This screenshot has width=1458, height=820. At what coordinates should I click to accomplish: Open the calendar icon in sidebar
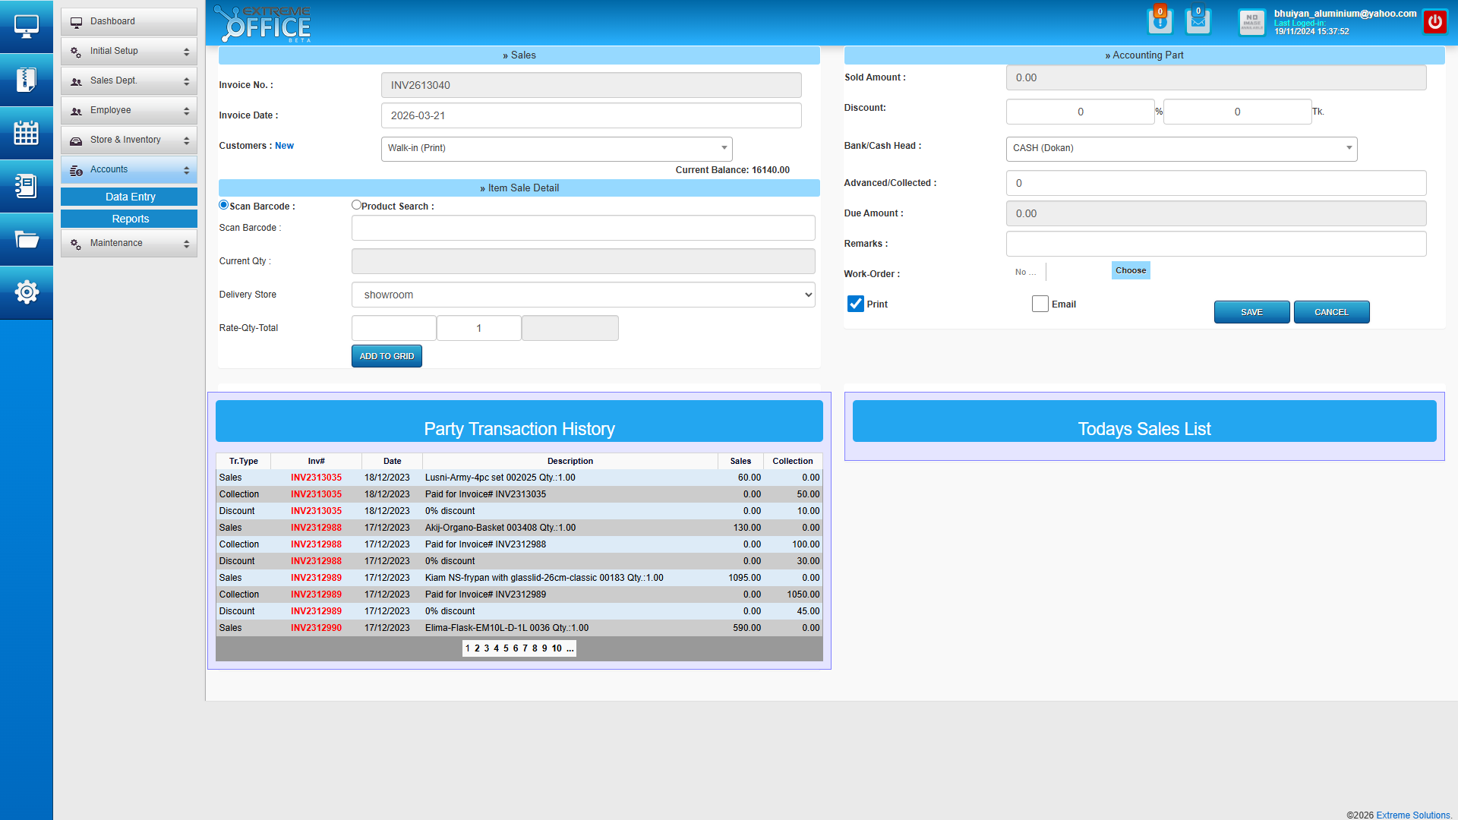point(26,133)
